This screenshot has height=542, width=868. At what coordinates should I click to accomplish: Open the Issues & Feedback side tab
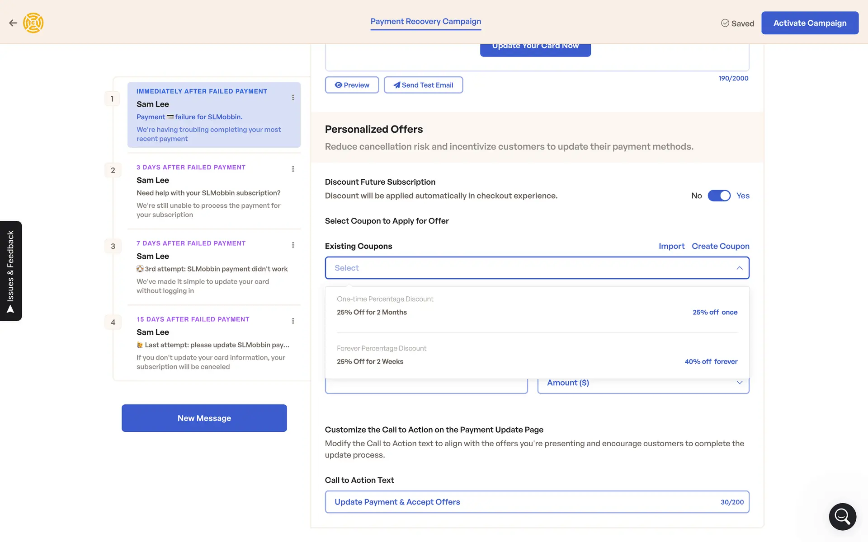[11, 271]
